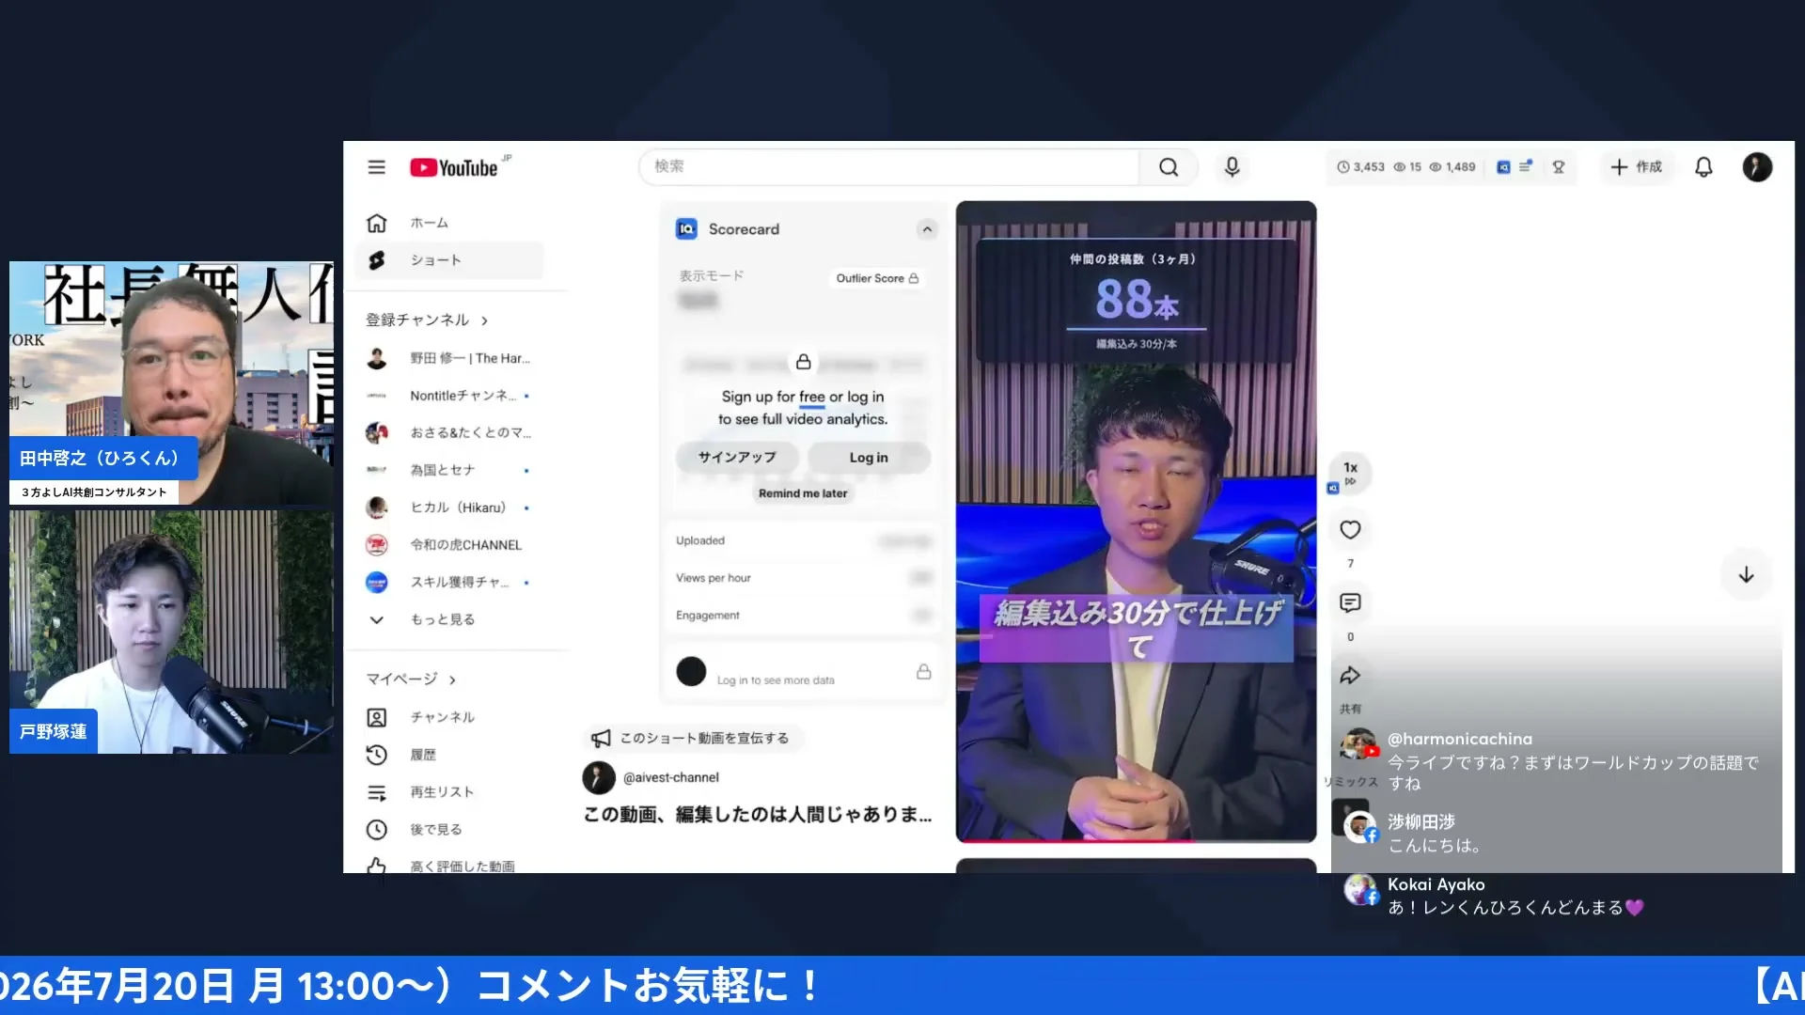Open the @aivest-channel avatar
This screenshot has height=1015, width=1805.
tap(599, 778)
